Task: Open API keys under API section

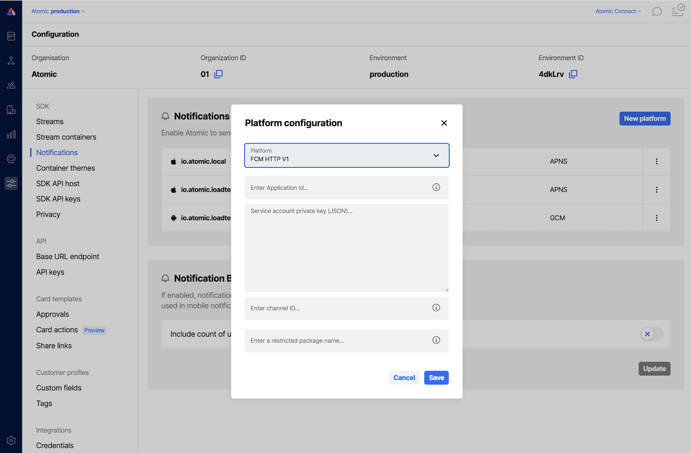Action: (x=50, y=272)
